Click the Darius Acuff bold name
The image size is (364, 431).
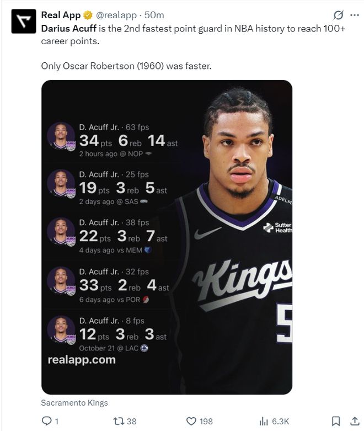(69, 28)
